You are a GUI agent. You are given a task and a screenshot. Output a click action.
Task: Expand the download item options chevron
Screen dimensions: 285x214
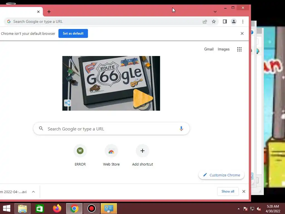click(x=33, y=192)
